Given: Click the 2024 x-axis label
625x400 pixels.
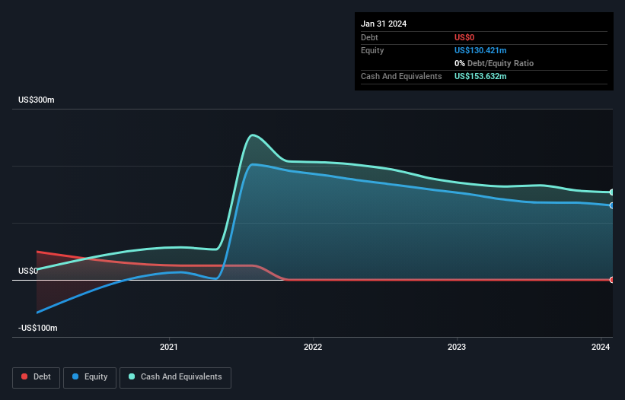Looking at the screenshot, I should [x=601, y=347].
